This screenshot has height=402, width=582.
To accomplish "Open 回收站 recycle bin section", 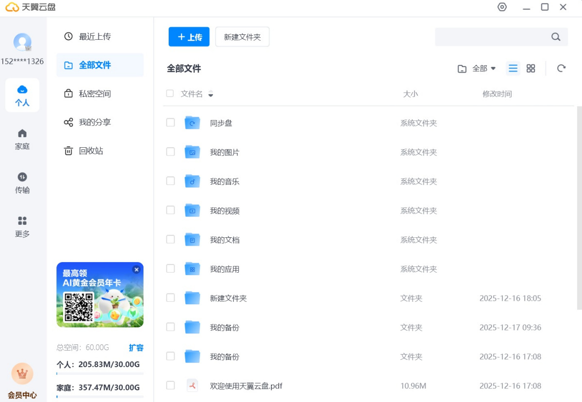I will coord(91,151).
